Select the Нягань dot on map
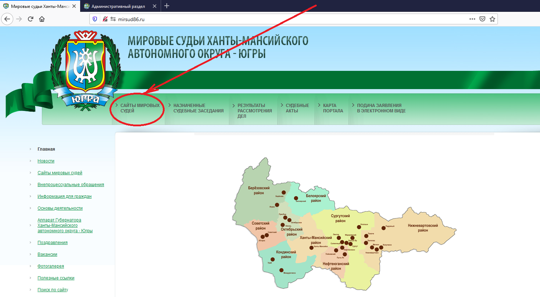Viewport: 540px width, 297px height. (x=283, y=225)
